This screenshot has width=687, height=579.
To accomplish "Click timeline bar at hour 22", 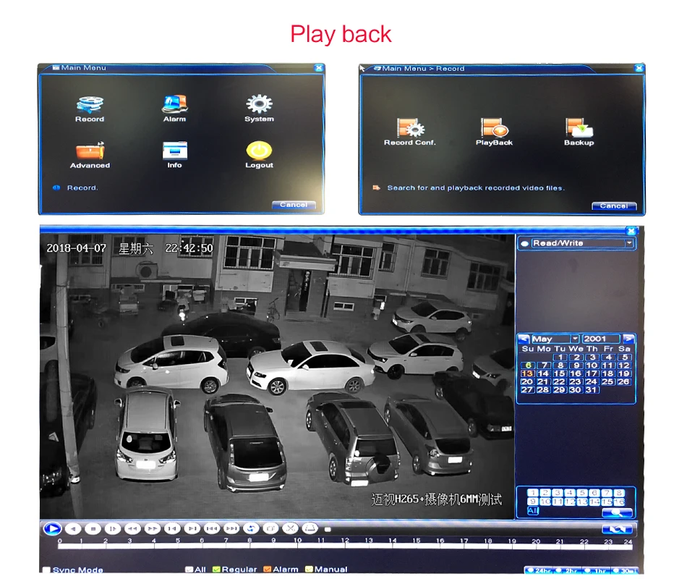I will point(584,546).
